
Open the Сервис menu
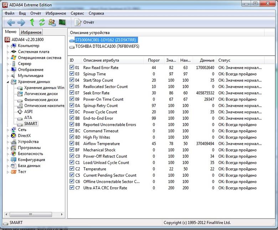click(x=77, y=13)
